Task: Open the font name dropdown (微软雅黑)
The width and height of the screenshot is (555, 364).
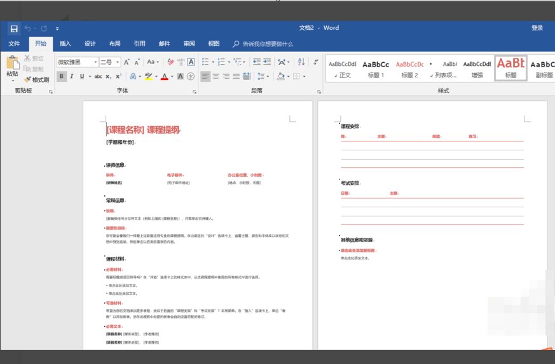Action: (95, 62)
